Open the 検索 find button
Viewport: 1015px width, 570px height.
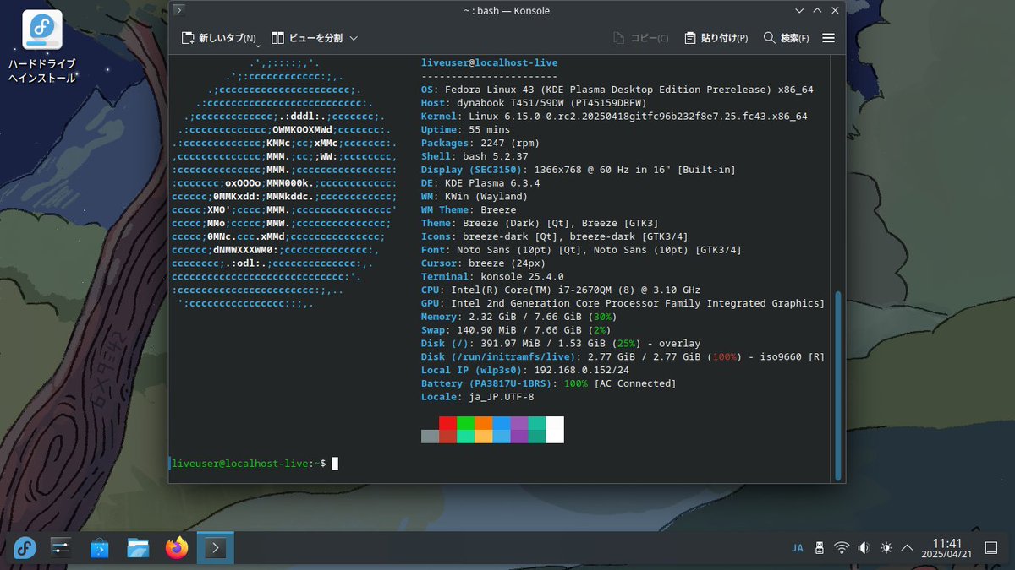pyautogui.click(x=786, y=38)
